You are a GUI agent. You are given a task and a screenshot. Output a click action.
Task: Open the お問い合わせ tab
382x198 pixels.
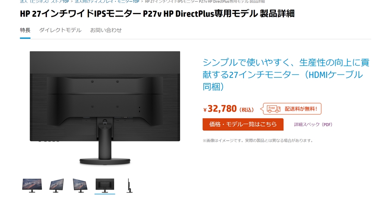(x=106, y=30)
